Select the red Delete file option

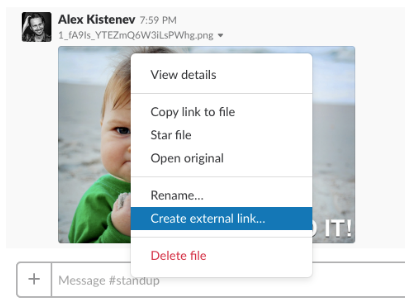(178, 256)
